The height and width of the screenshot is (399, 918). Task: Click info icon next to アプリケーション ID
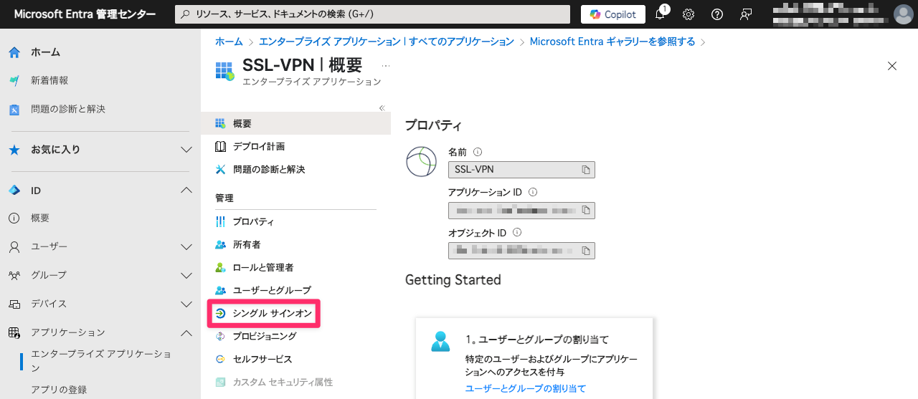click(533, 192)
